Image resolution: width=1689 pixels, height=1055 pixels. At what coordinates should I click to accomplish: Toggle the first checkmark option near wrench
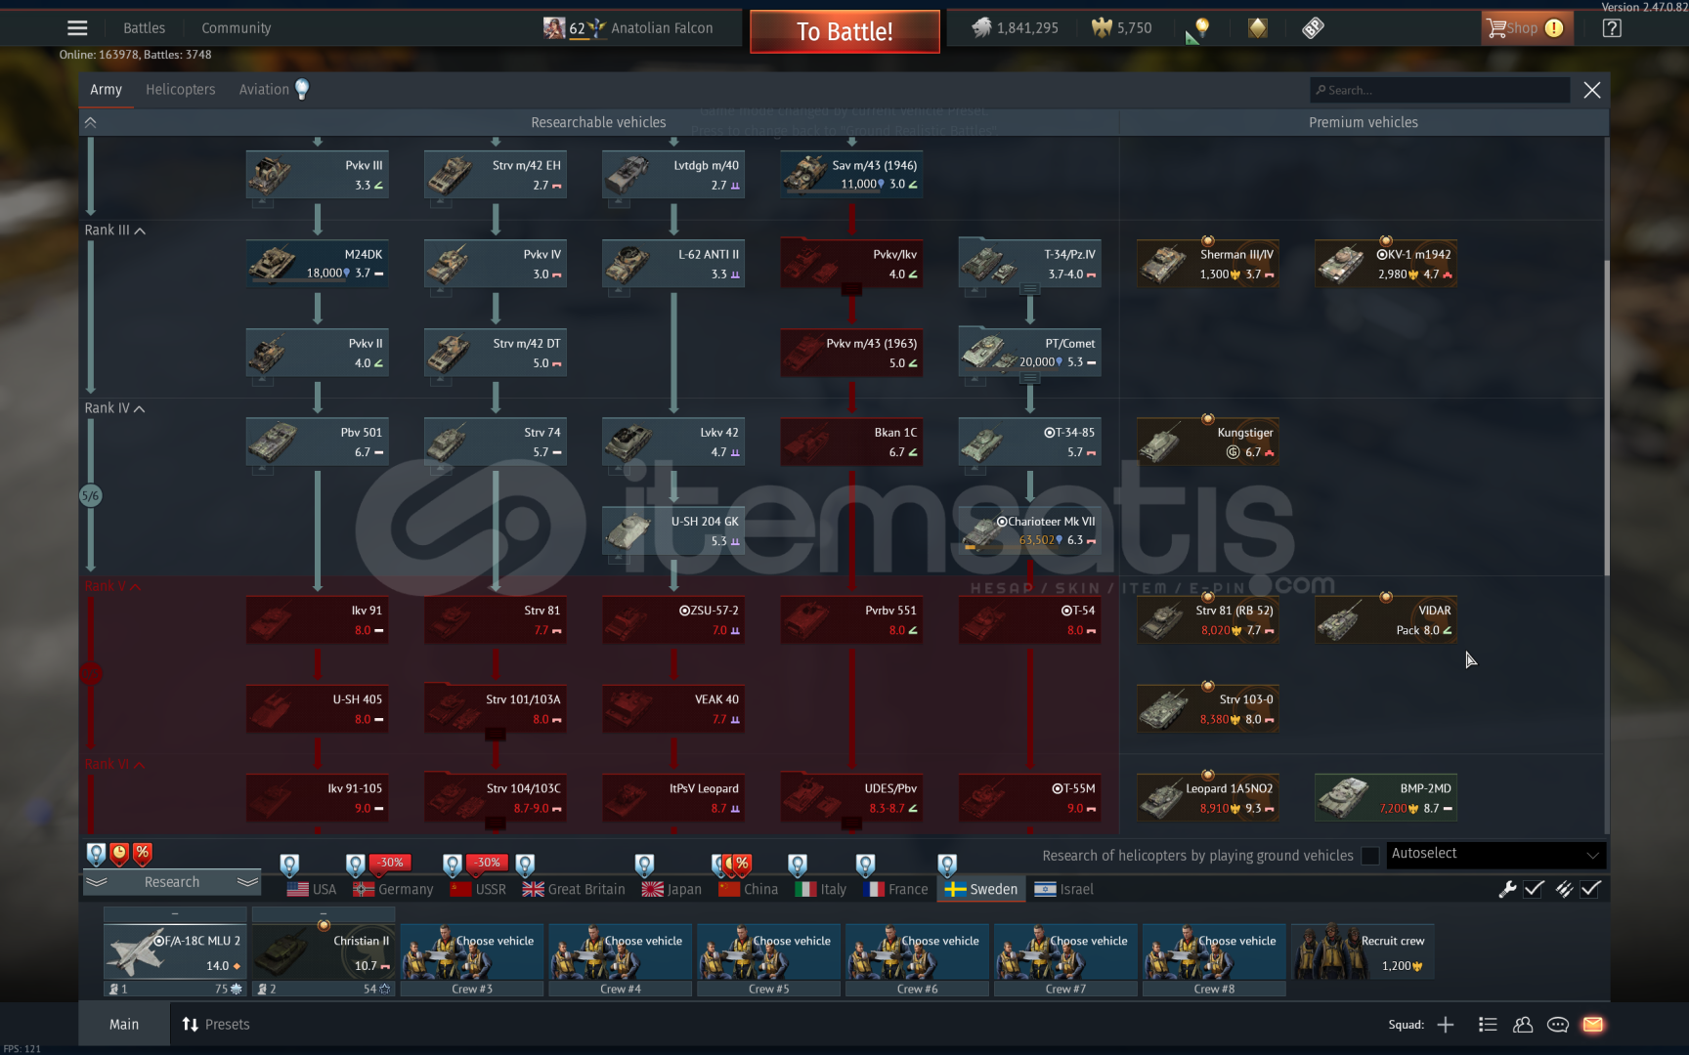point(1534,889)
